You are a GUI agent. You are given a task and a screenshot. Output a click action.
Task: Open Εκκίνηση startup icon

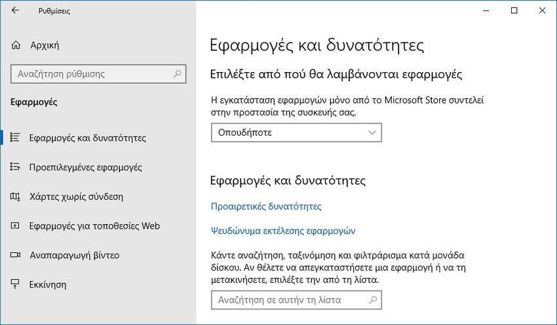(15, 284)
